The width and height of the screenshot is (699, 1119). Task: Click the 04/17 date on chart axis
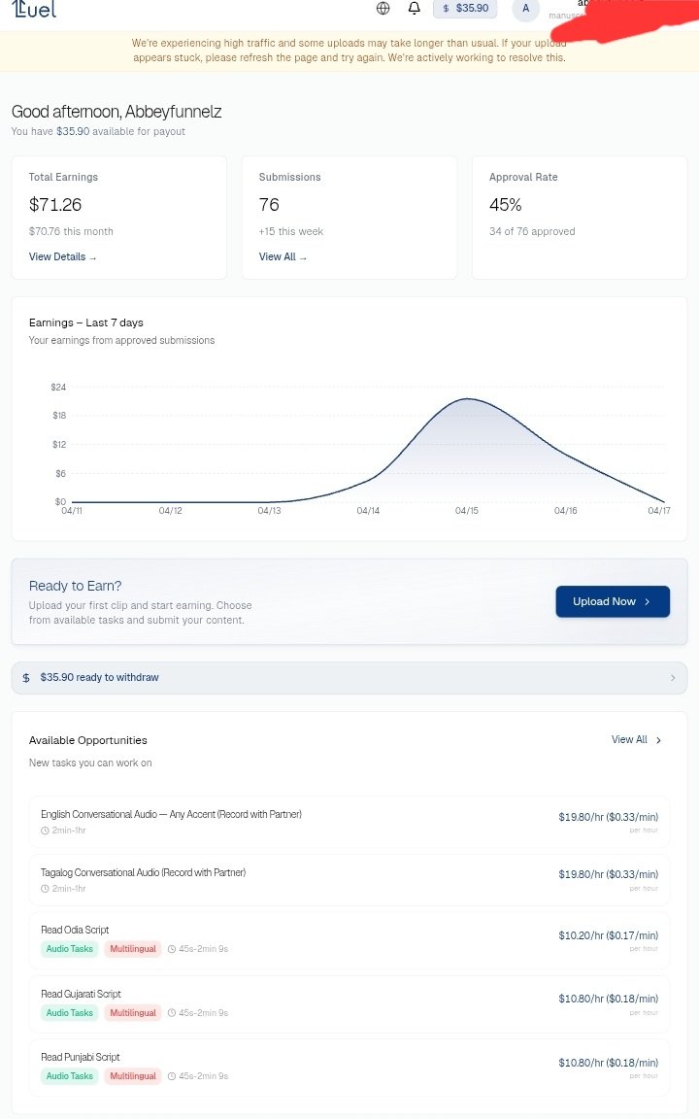tap(658, 511)
